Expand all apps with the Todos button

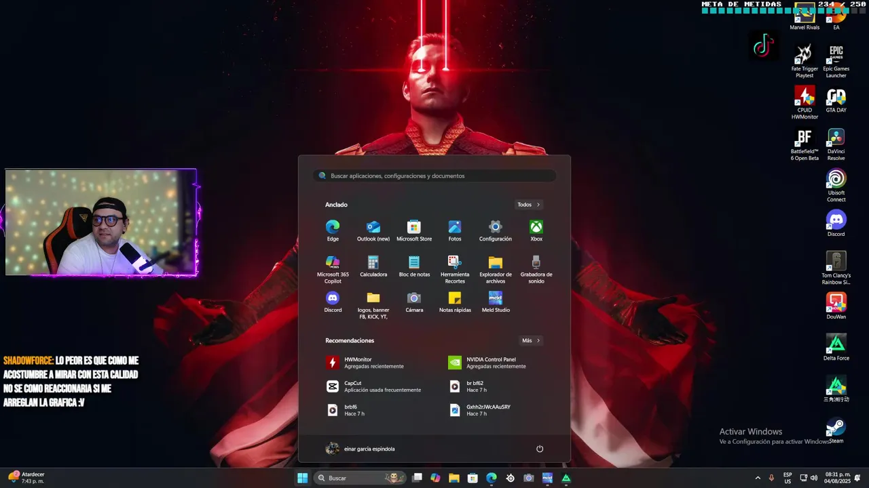529,205
